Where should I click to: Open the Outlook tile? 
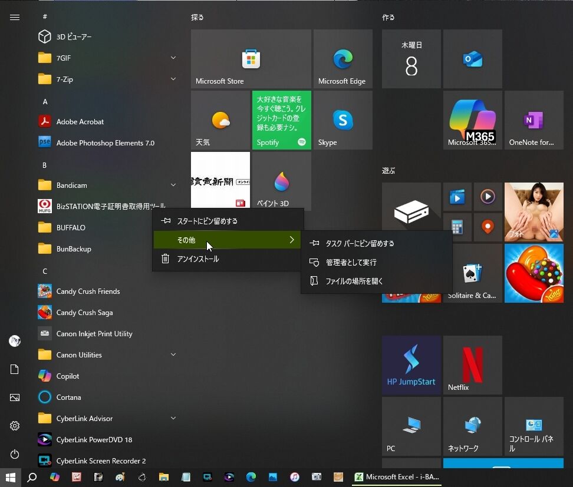[x=473, y=59]
